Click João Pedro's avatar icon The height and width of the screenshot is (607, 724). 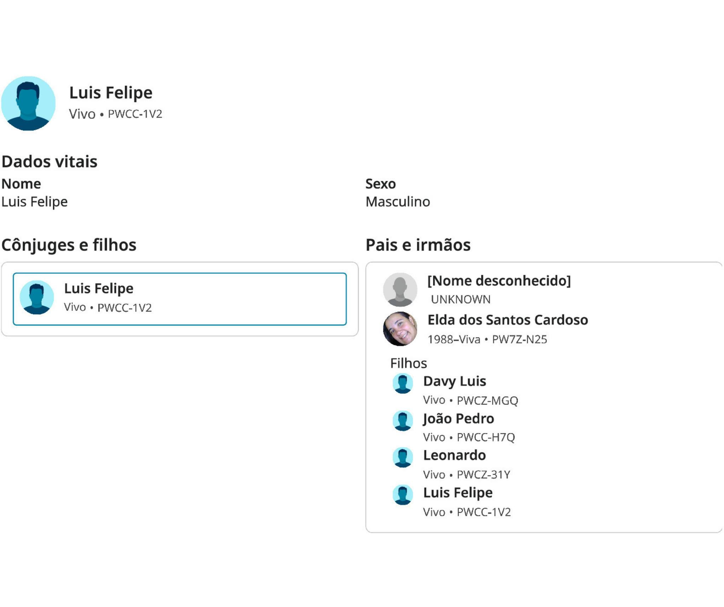tap(403, 420)
